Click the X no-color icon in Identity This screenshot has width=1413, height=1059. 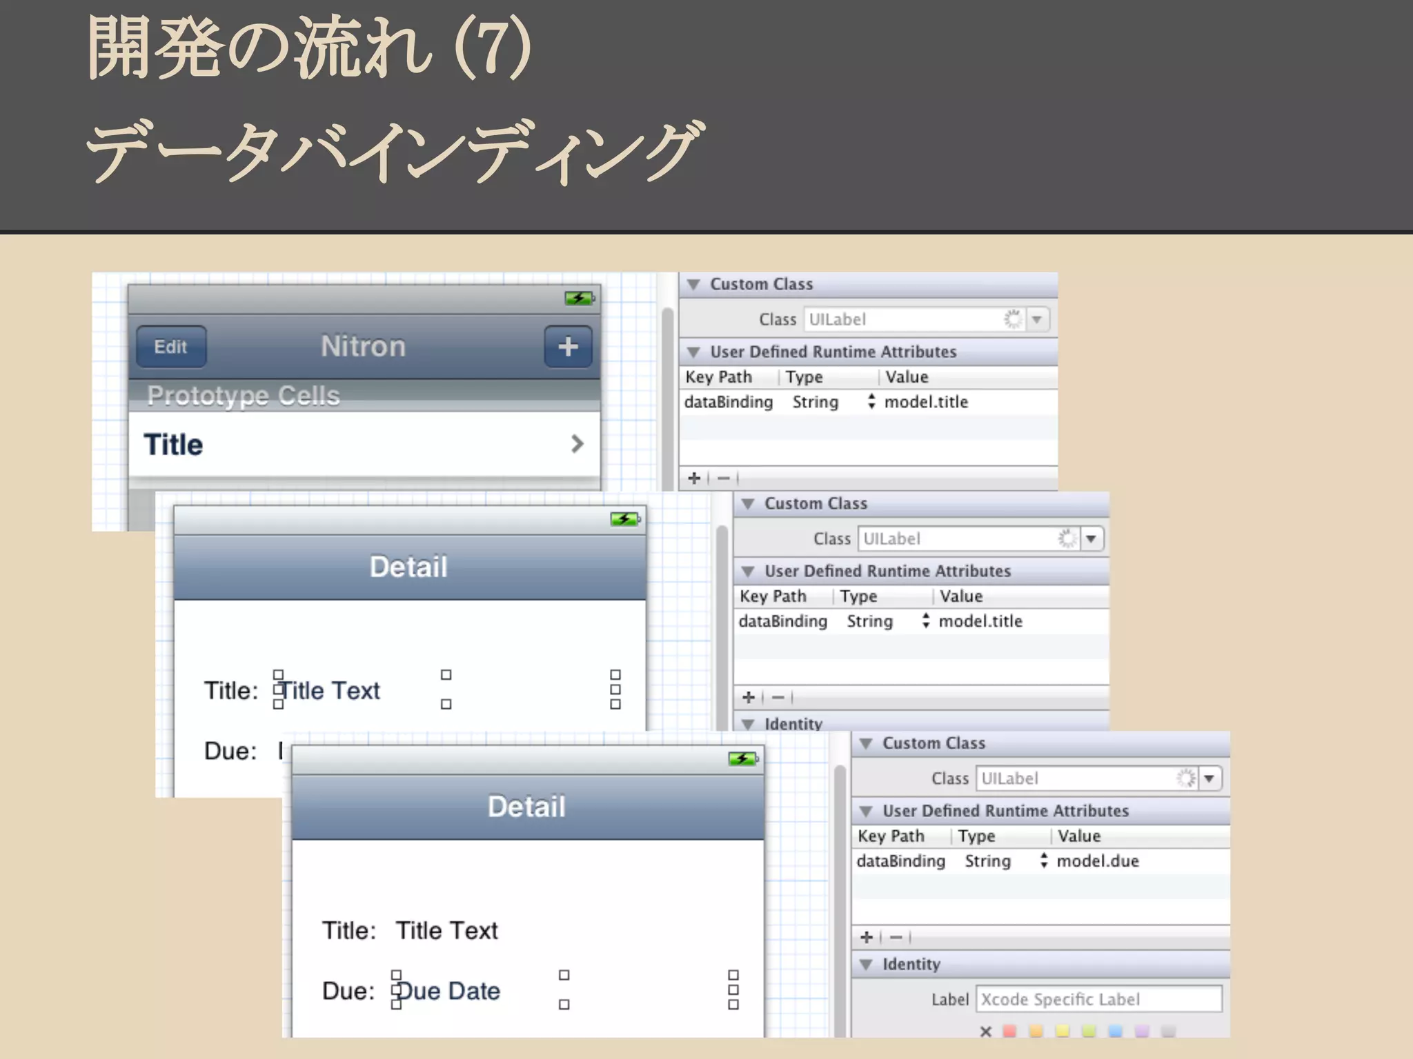click(x=985, y=1031)
